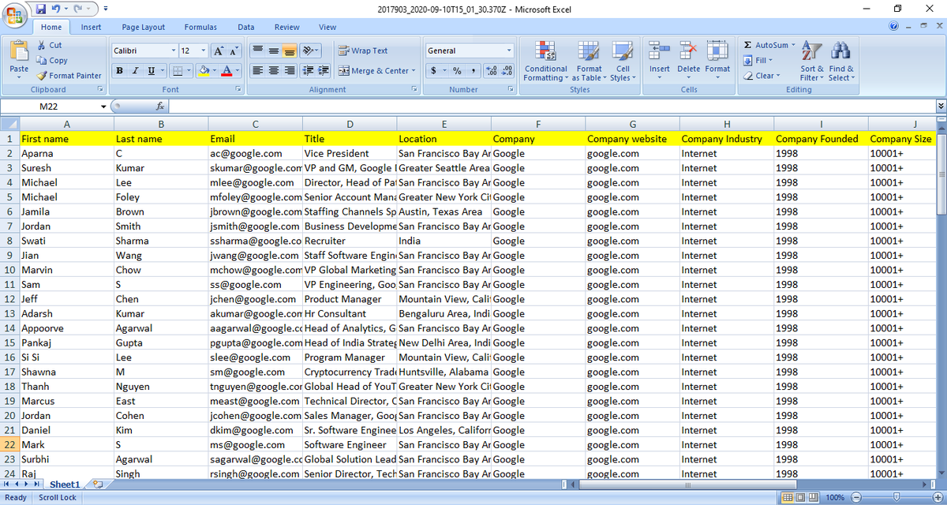Open Fill Color yellow bucket

[x=204, y=71]
